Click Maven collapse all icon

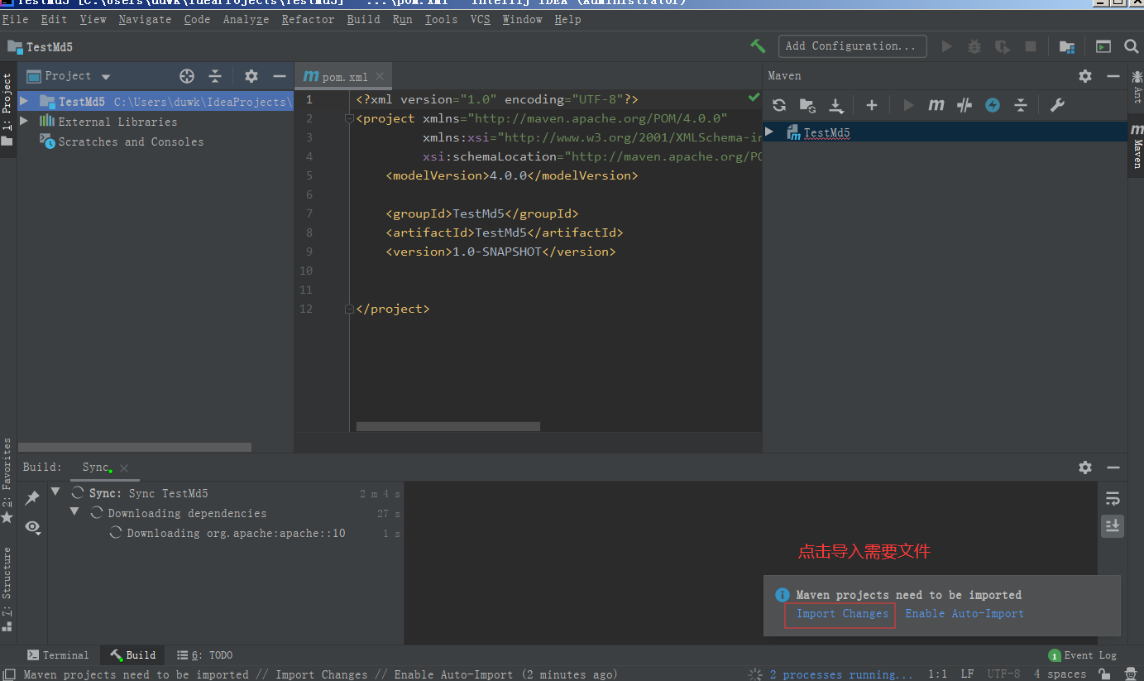click(1021, 105)
